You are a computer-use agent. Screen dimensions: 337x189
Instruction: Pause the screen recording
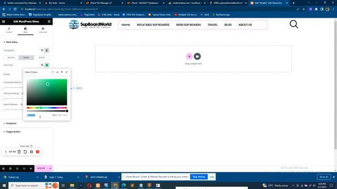pos(32,152)
